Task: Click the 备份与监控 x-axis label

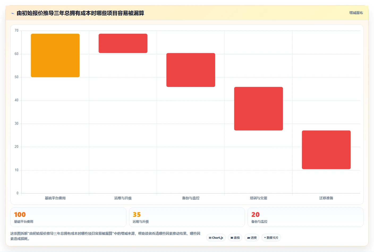Action: coord(191,198)
